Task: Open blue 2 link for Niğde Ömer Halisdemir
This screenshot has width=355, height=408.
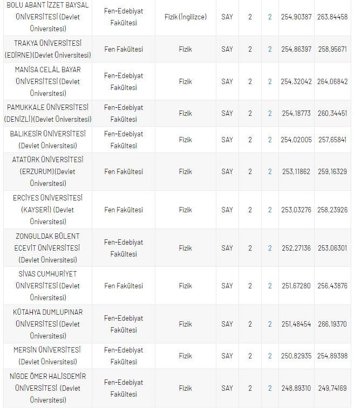Action: pos(270,388)
